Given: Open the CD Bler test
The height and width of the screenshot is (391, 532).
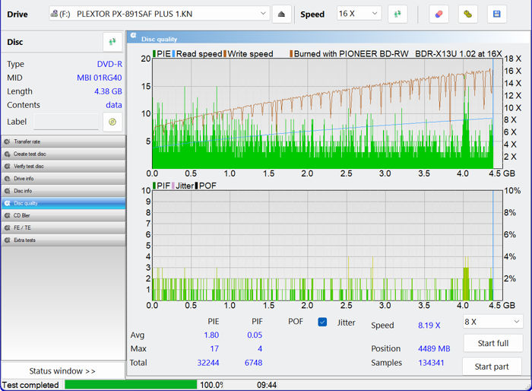Looking at the screenshot, I should (63, 215).
